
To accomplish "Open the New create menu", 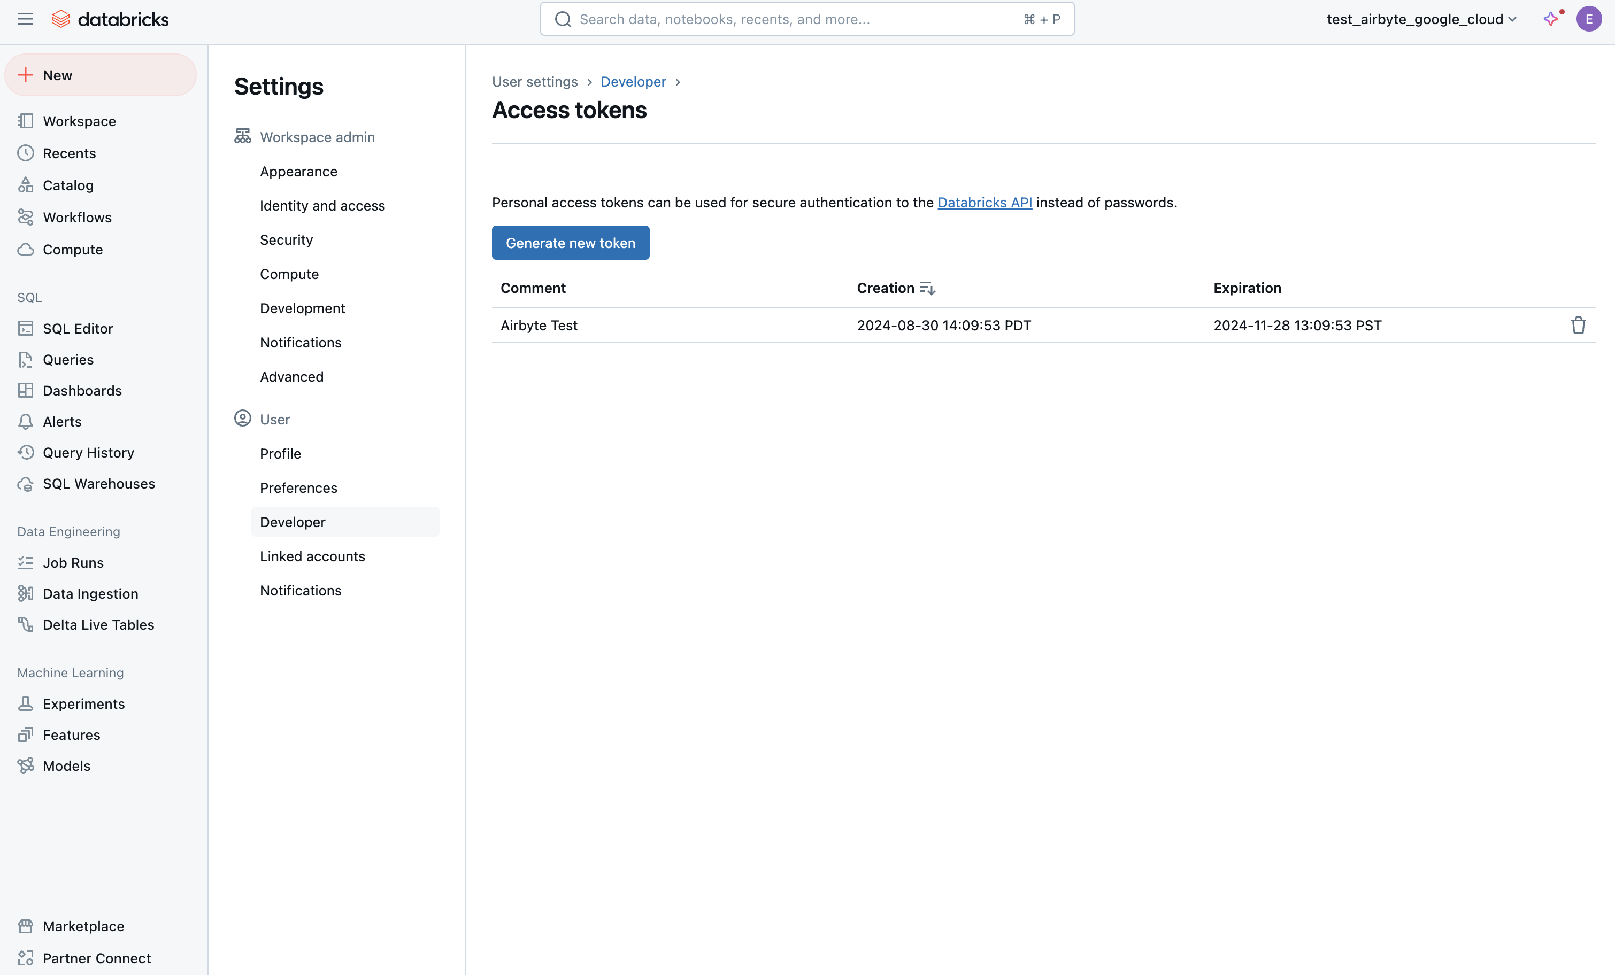I will click(x=101, y=75).
